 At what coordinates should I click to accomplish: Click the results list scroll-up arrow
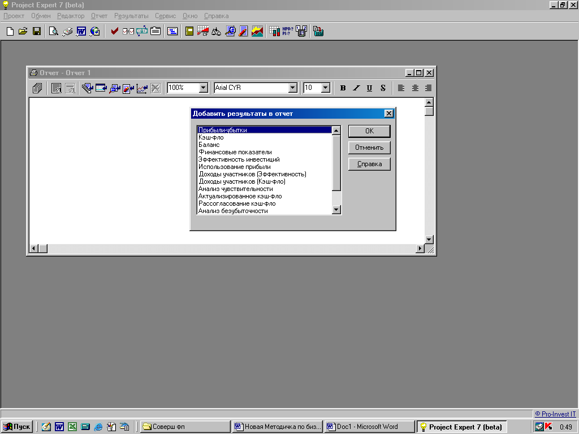click(x=336, y=131)
